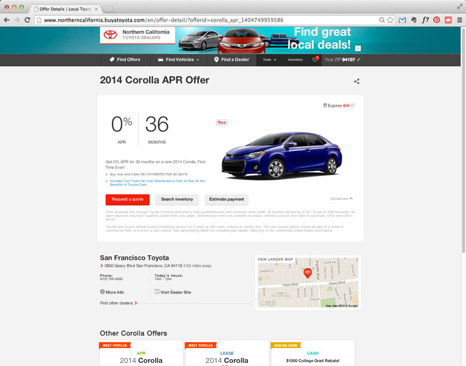The image size is (466, 366).
Task: Click the map dealer pin marker
Action: [308, 273]
